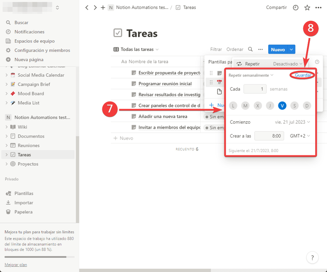
Task: Click the Mejorar plan link
Action: coord(16,265)
